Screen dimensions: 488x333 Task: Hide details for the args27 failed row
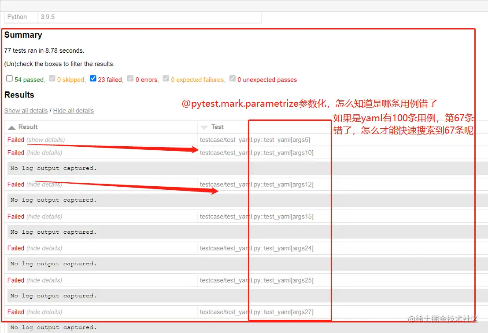tap(44, 312)
